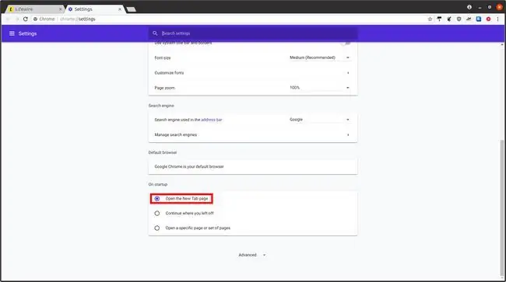
Task: Click the shield extension icon
Action: click(459, 19)
